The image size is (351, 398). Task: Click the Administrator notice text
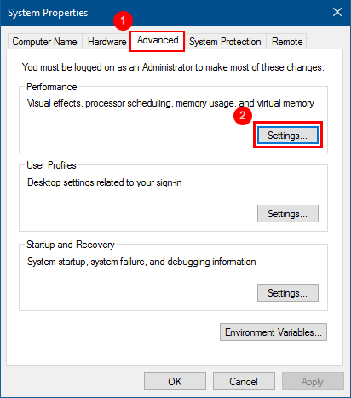[173, 67]
